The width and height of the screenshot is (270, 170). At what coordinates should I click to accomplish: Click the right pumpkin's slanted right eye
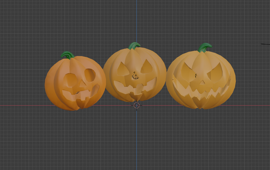(215, 71)
